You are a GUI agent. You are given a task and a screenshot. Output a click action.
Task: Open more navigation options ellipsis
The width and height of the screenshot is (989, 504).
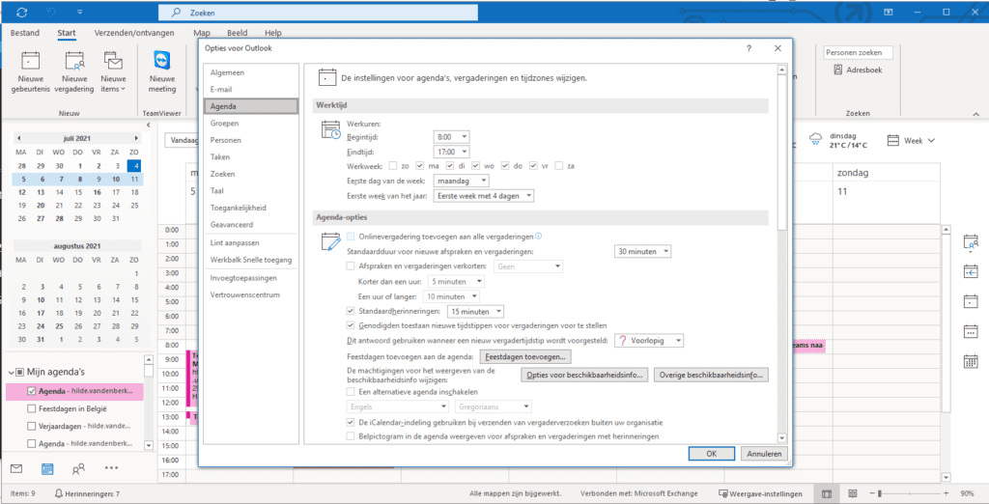pos(112,468)
